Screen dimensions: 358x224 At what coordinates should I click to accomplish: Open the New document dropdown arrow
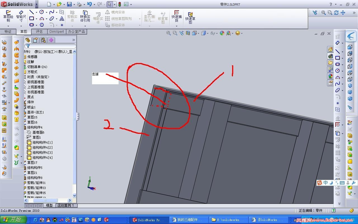[54, 4]
